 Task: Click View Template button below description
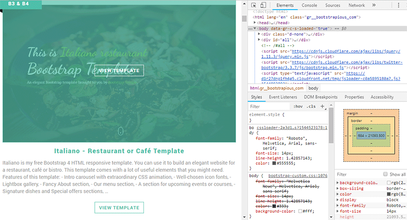point(119,208)
